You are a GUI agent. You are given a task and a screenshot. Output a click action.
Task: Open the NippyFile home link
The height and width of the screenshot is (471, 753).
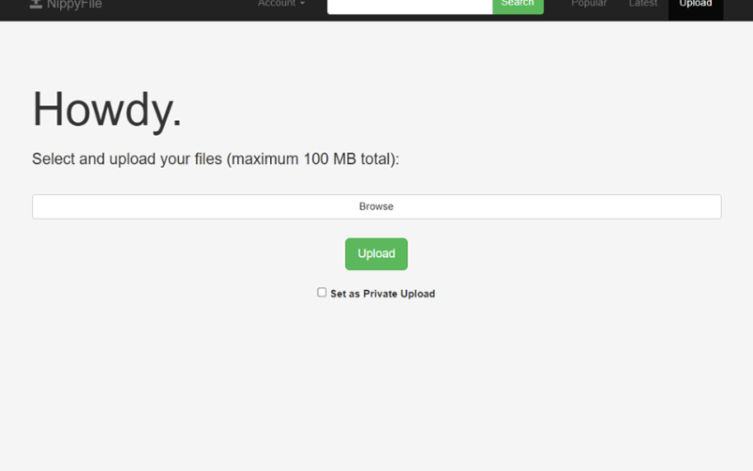(x=66, y=5)
